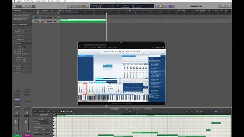Open the Tracks area View menu
Image resolution: width=244 pixels, height=137 pixels.
(x=52, y=10)
